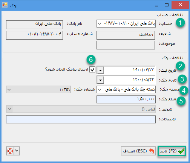Image resolution: width=190 pixels, height=163 pixels.
Task: Click the green numbered badge 5
Action: (x=181, y=101)
